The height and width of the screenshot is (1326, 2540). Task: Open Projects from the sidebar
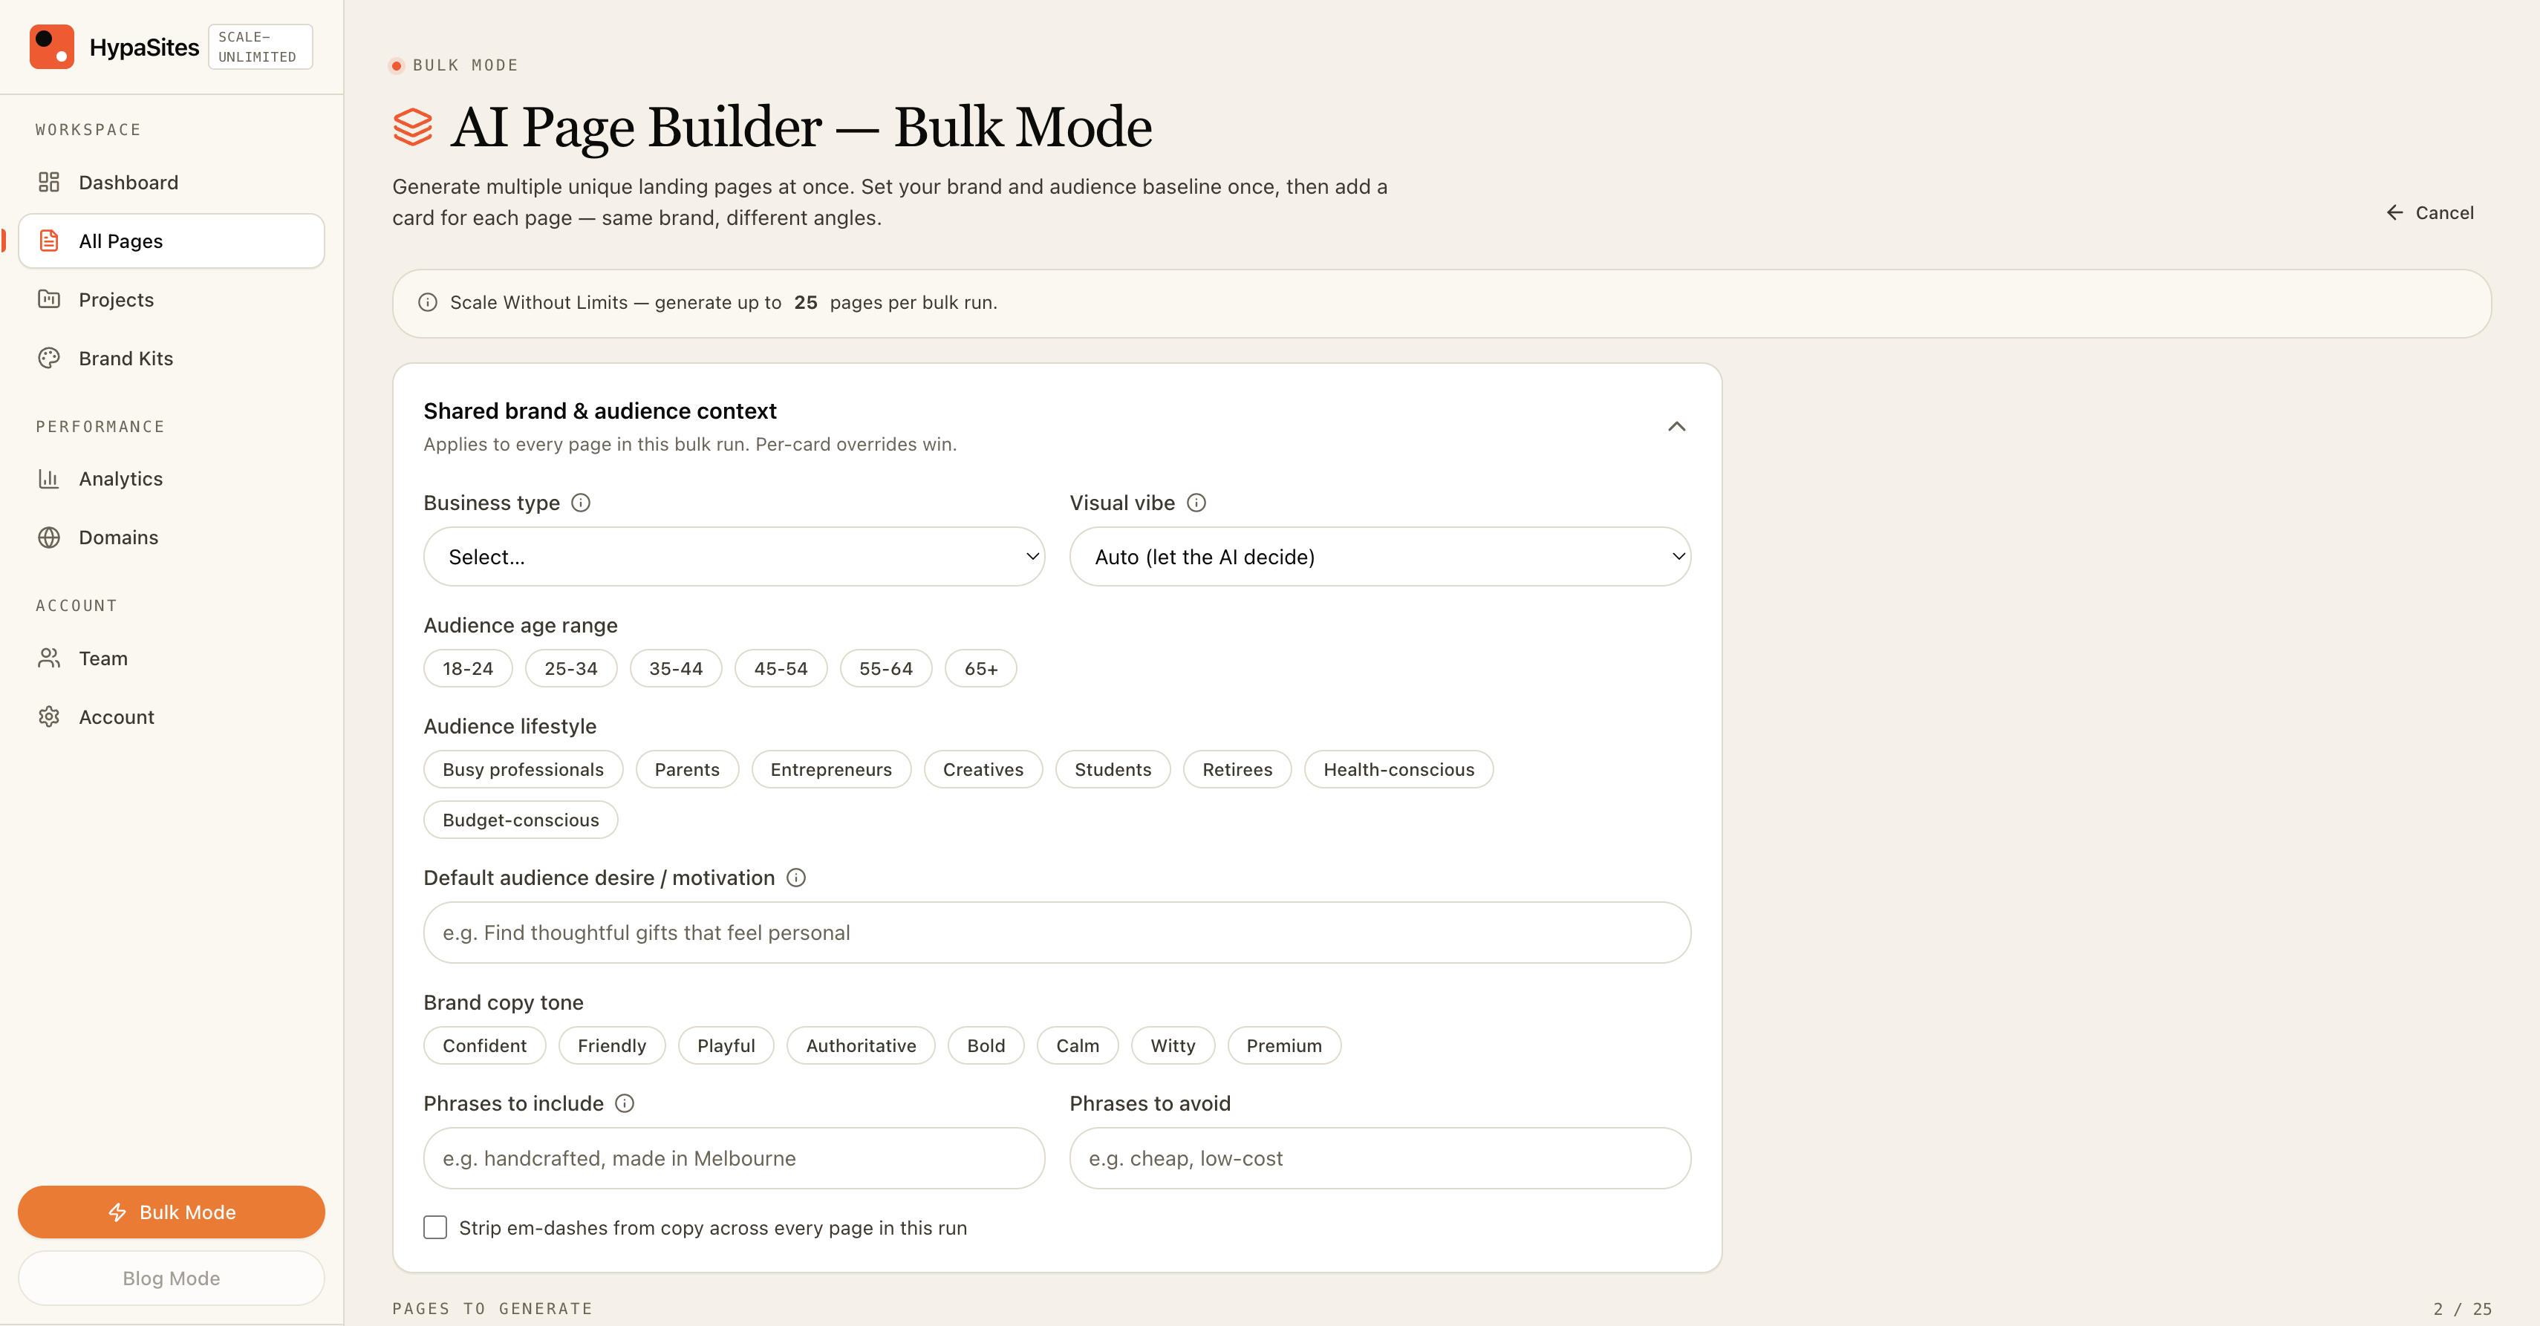pyautogui.click(x=171, y=298)
